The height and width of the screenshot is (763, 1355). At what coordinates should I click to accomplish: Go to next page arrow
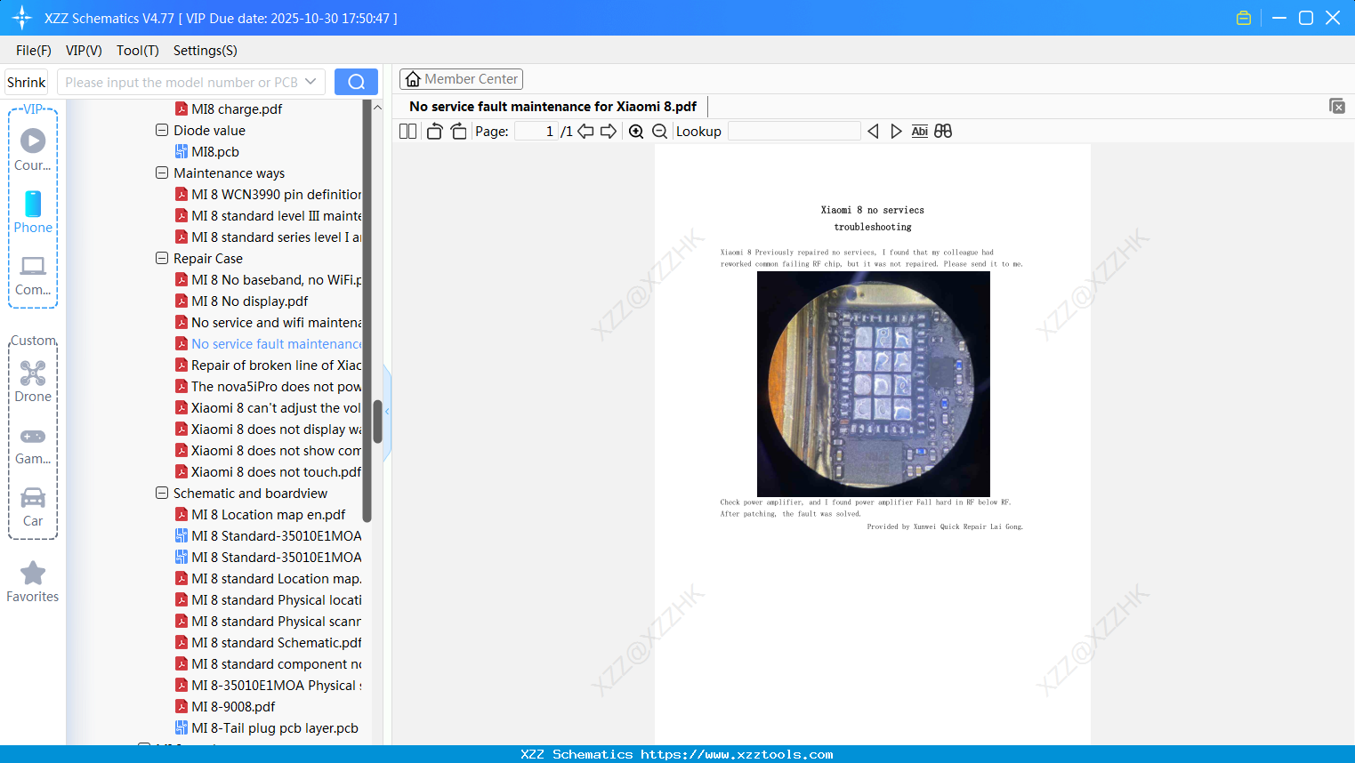pos(609,132)
